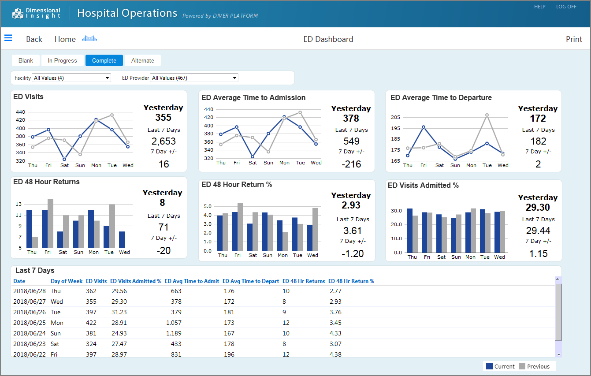Click the Back navigation item
591x376 pixels.
(x=34, y=39)
